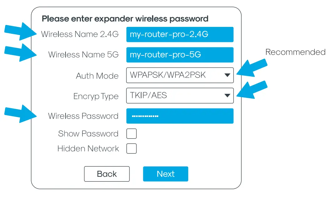Image resolution: width=330 pixels, height=203 pixels.
Task: Click the Recommended annotation text
Action: click(295, 52)
